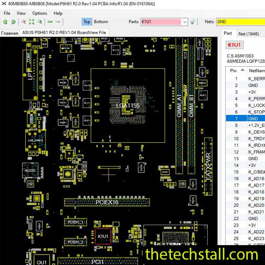Viewport: 265px width, 265px height.
Task: Open the View menu
Action: pos(21,13)
